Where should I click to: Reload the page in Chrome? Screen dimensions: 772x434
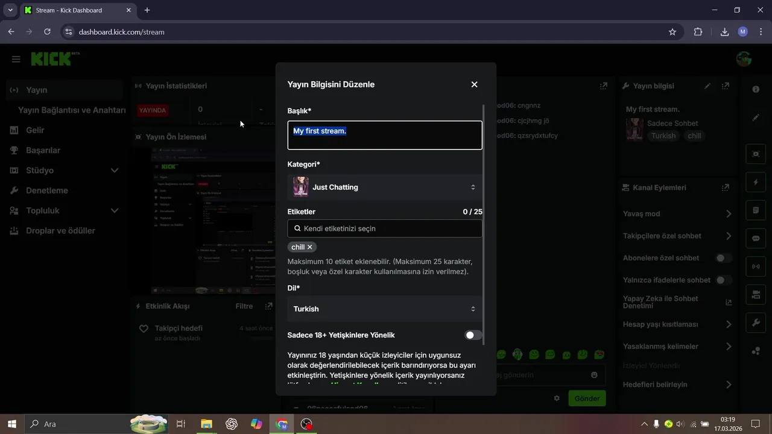tap(48, 32)
